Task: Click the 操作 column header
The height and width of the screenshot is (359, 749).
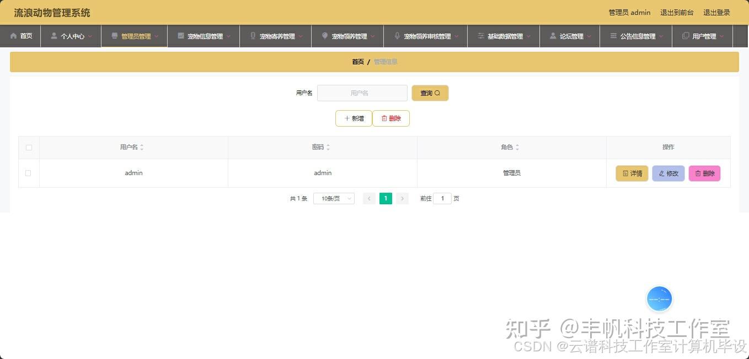Action: click(668, 148)
